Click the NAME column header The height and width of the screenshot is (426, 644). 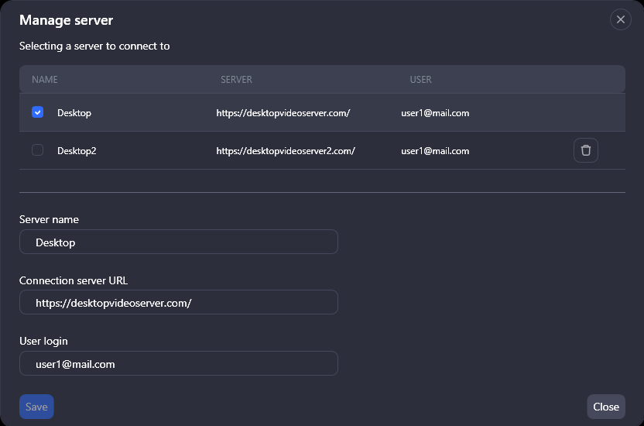pos(45,80)
